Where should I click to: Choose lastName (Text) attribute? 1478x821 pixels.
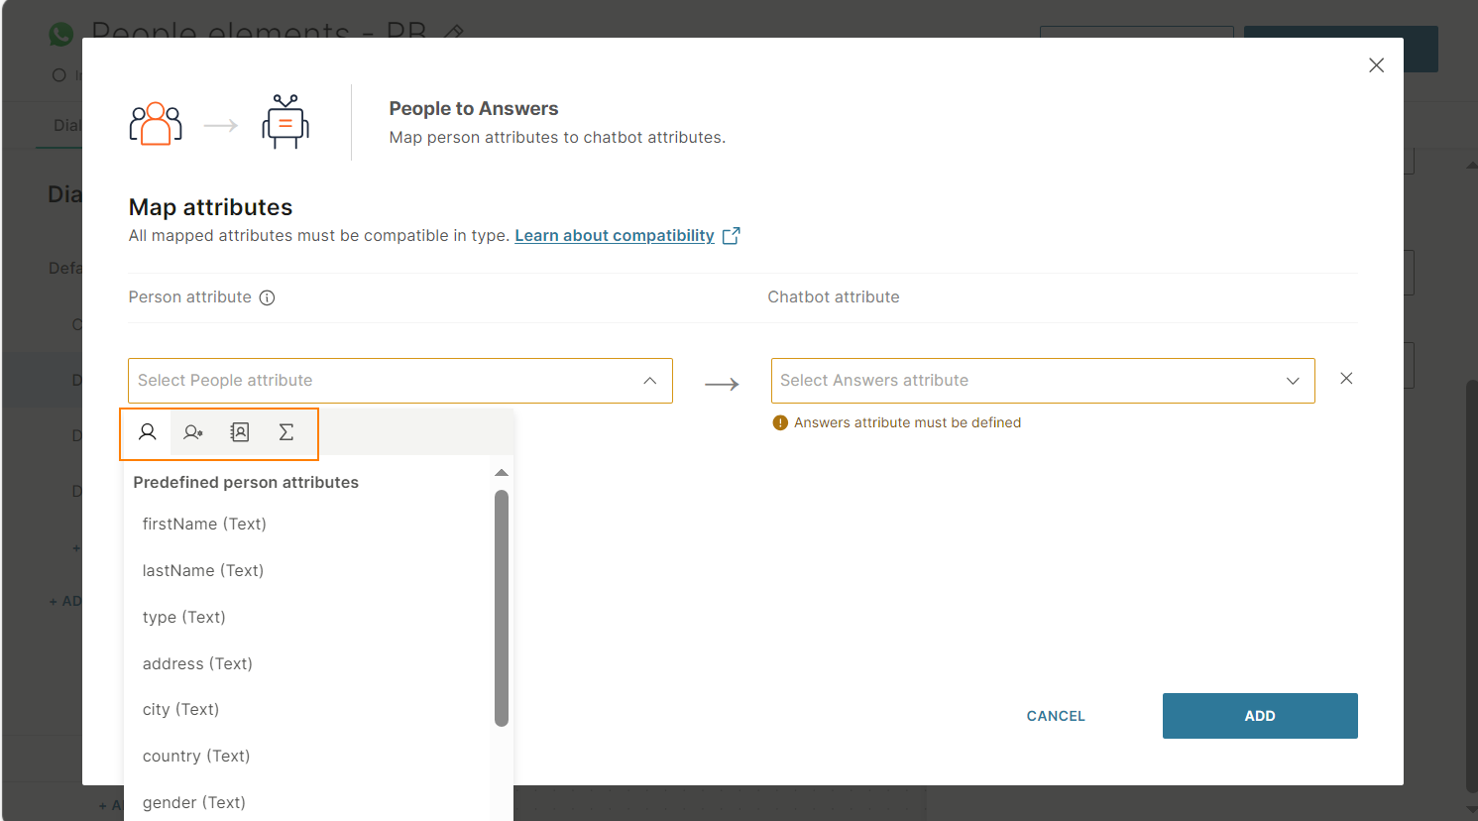pos(203,570)
